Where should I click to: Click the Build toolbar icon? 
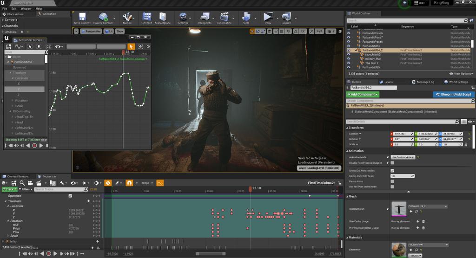[246, 18]
